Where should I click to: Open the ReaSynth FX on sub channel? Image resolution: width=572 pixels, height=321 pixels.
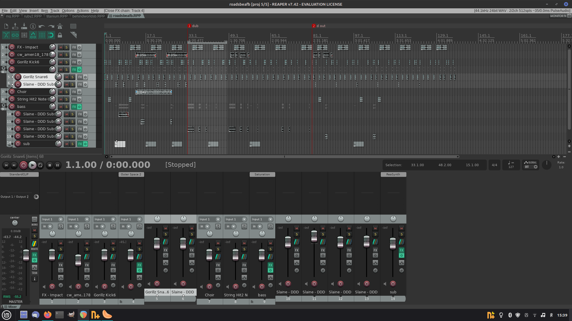pyautogui.click(x=393, y=174)
